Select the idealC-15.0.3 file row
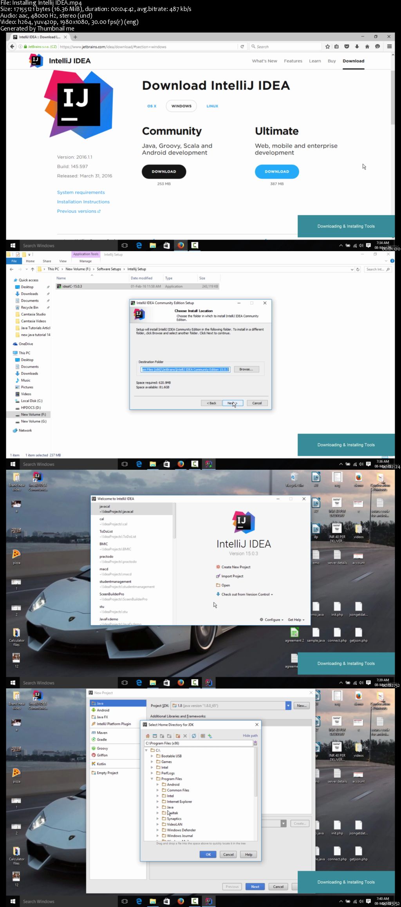Viewport: 401px width, 907px height. (137, 286)
